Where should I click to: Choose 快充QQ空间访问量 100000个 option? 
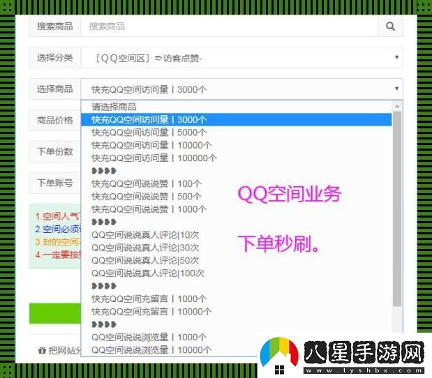click(x=236, y=158)
